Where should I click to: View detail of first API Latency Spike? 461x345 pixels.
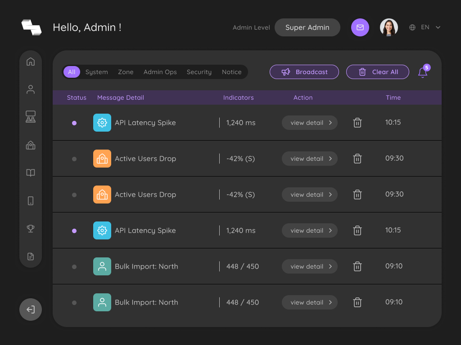click(310, 123)
